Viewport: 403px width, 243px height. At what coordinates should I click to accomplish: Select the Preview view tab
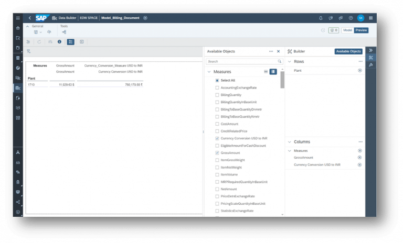361,30
